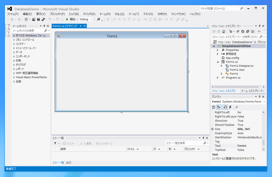Click the Save (single floppy) toolbar icon
The width and height of the screenshot is (272, 177).
coord(38,19)
